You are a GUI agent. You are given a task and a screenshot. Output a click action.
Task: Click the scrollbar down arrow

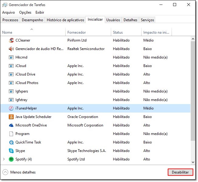(x=193, y=162)
